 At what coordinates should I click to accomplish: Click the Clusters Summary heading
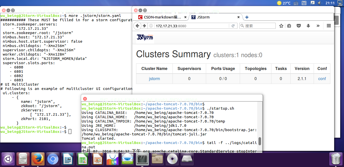coord(173,54)
